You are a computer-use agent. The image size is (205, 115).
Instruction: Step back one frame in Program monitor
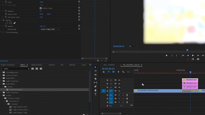pos(188,55)
